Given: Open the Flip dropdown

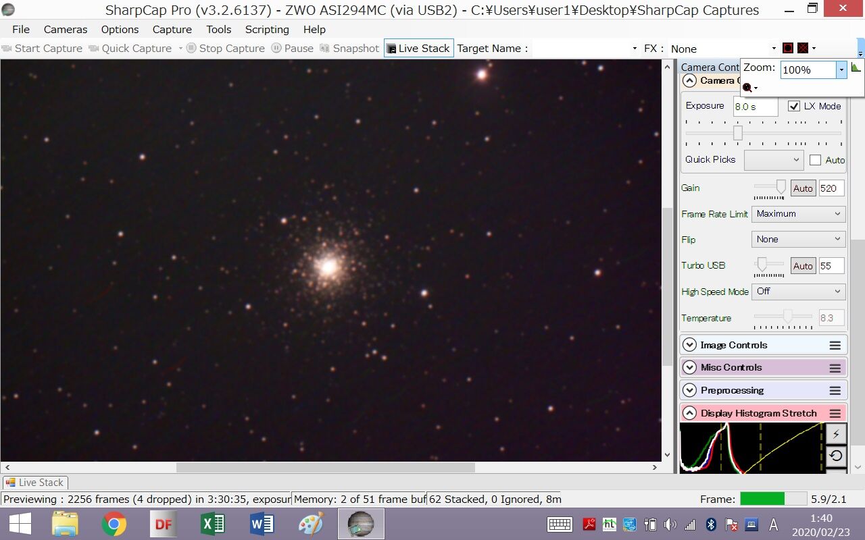Looking at the screenshot, I should click(799, 240).
